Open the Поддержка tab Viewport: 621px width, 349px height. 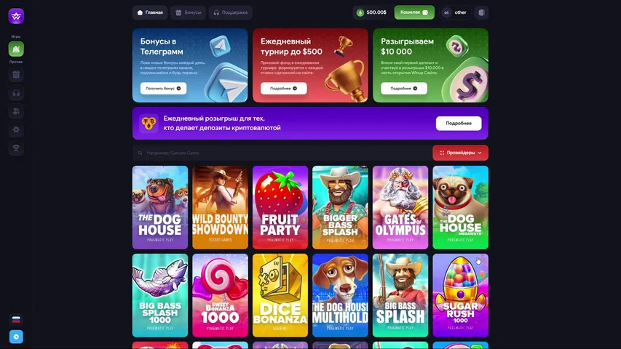(231, 12)
